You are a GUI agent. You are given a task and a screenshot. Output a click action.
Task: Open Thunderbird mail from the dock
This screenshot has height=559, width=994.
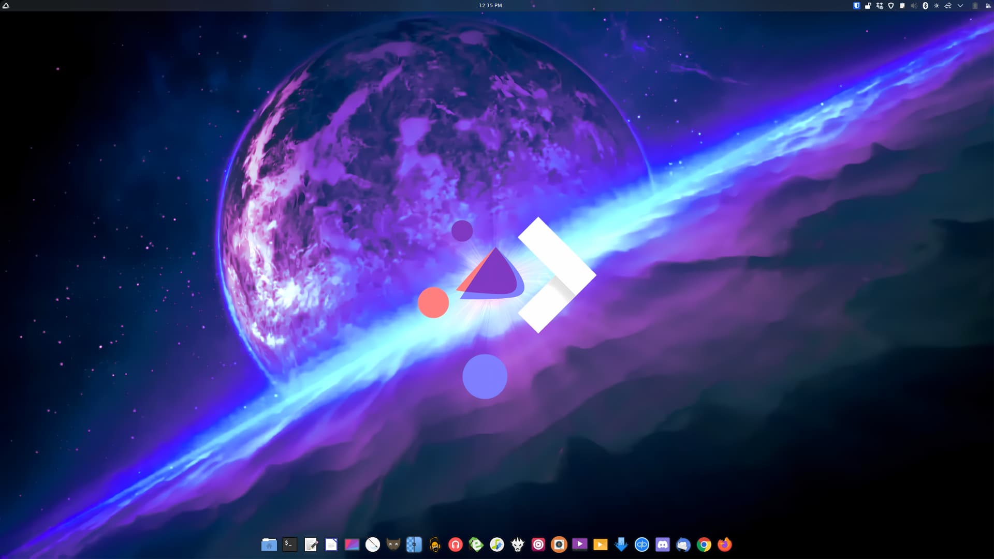coord(683,545)
